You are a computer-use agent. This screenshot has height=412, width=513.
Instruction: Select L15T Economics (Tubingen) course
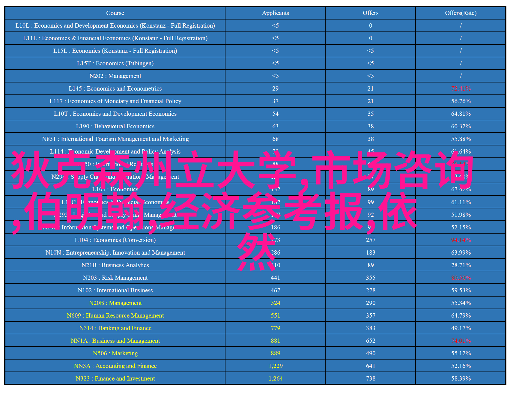(x=115, y=63)
